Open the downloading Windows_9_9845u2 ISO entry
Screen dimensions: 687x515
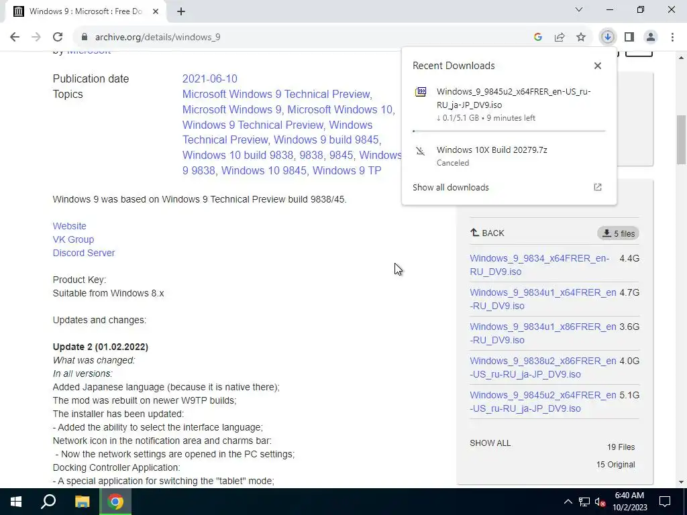509,105
